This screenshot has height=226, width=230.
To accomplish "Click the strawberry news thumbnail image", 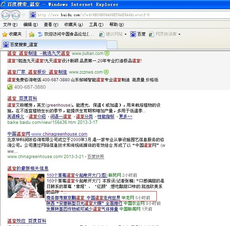I will [26, 186].
